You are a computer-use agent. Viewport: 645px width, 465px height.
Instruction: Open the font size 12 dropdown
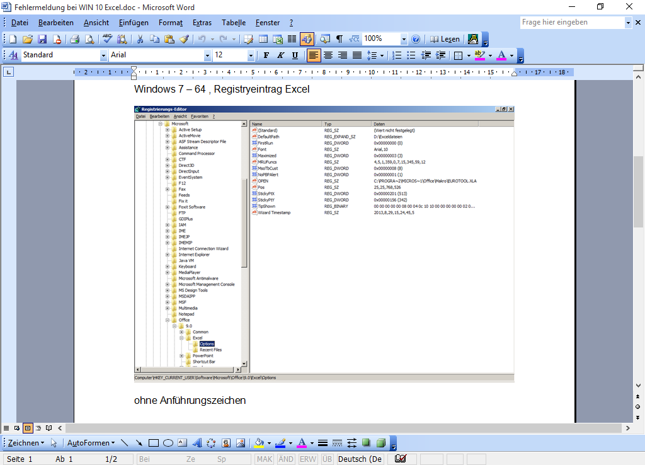(x=251, y=55)
